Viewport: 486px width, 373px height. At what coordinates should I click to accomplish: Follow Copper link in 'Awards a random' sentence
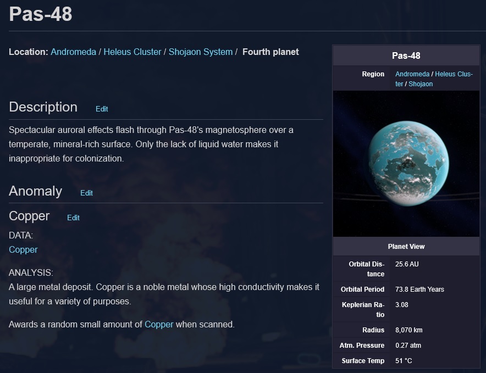coord(159,324)
